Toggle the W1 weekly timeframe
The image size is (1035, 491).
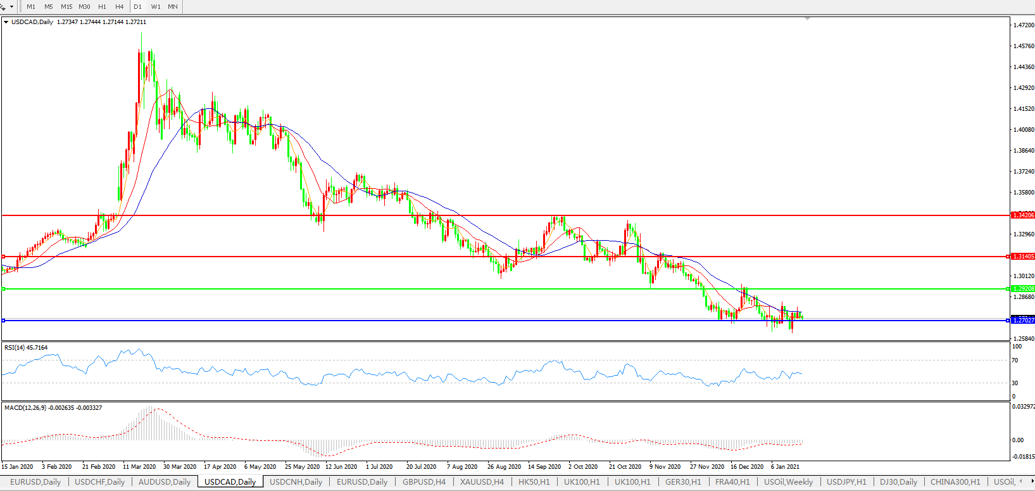(156, 7)
